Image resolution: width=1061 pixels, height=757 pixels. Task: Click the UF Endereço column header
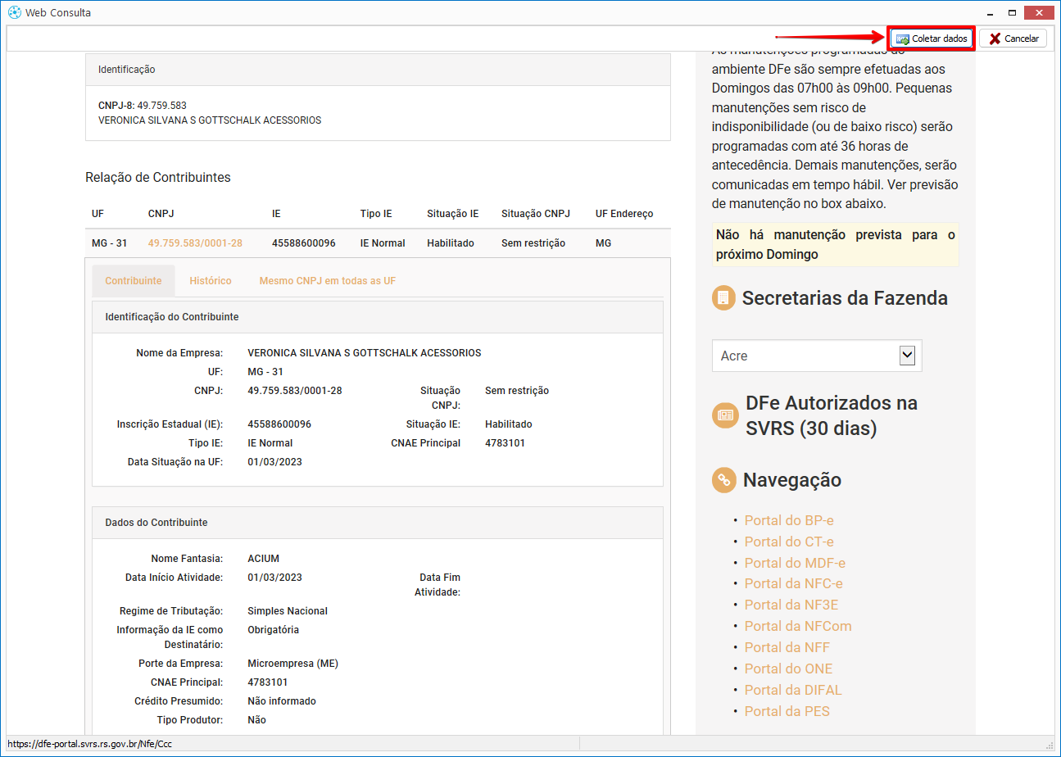pyautogui.click(x=624, y=214)
